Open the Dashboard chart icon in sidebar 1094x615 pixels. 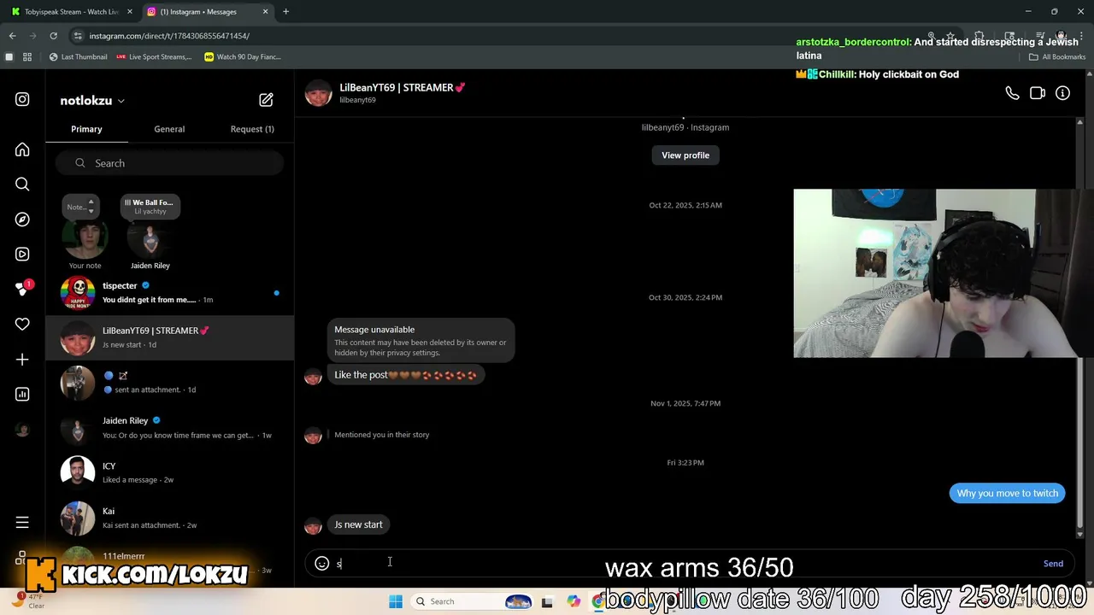22,394
